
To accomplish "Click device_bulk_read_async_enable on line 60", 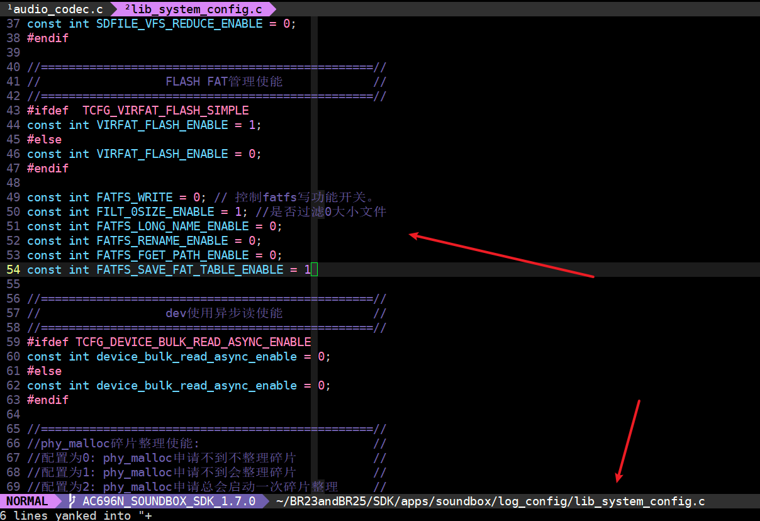I will pos(197,357).
